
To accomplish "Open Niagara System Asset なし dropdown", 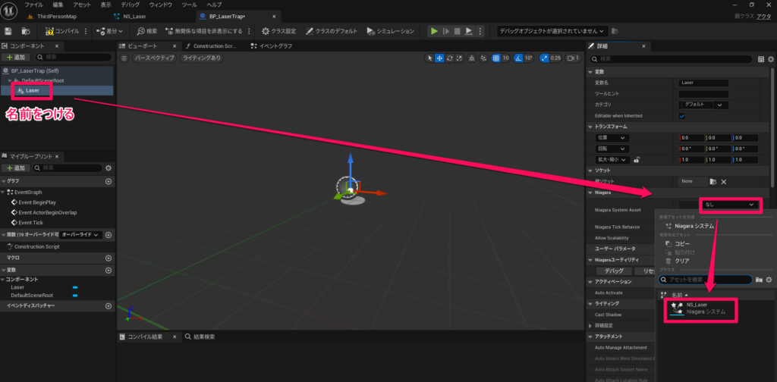I will click(x=729, y=205).
